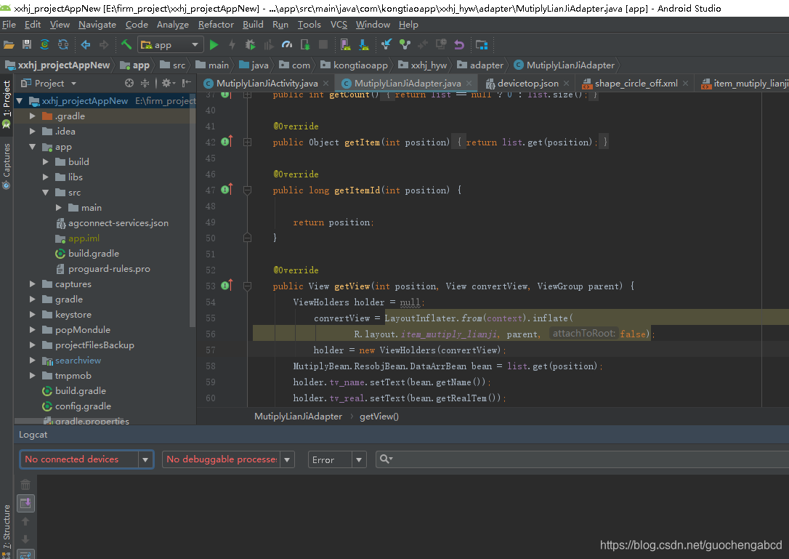The image size is (789, 559).
Task: Click Scroll from Source target icon
Action: (x=129, y=83)
